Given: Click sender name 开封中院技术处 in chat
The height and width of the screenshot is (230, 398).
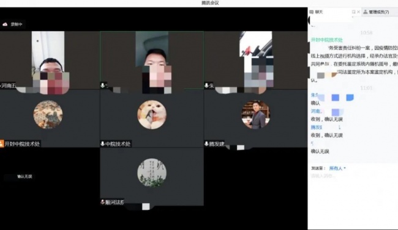Looking at the screenshot, I should click(327, 40).
